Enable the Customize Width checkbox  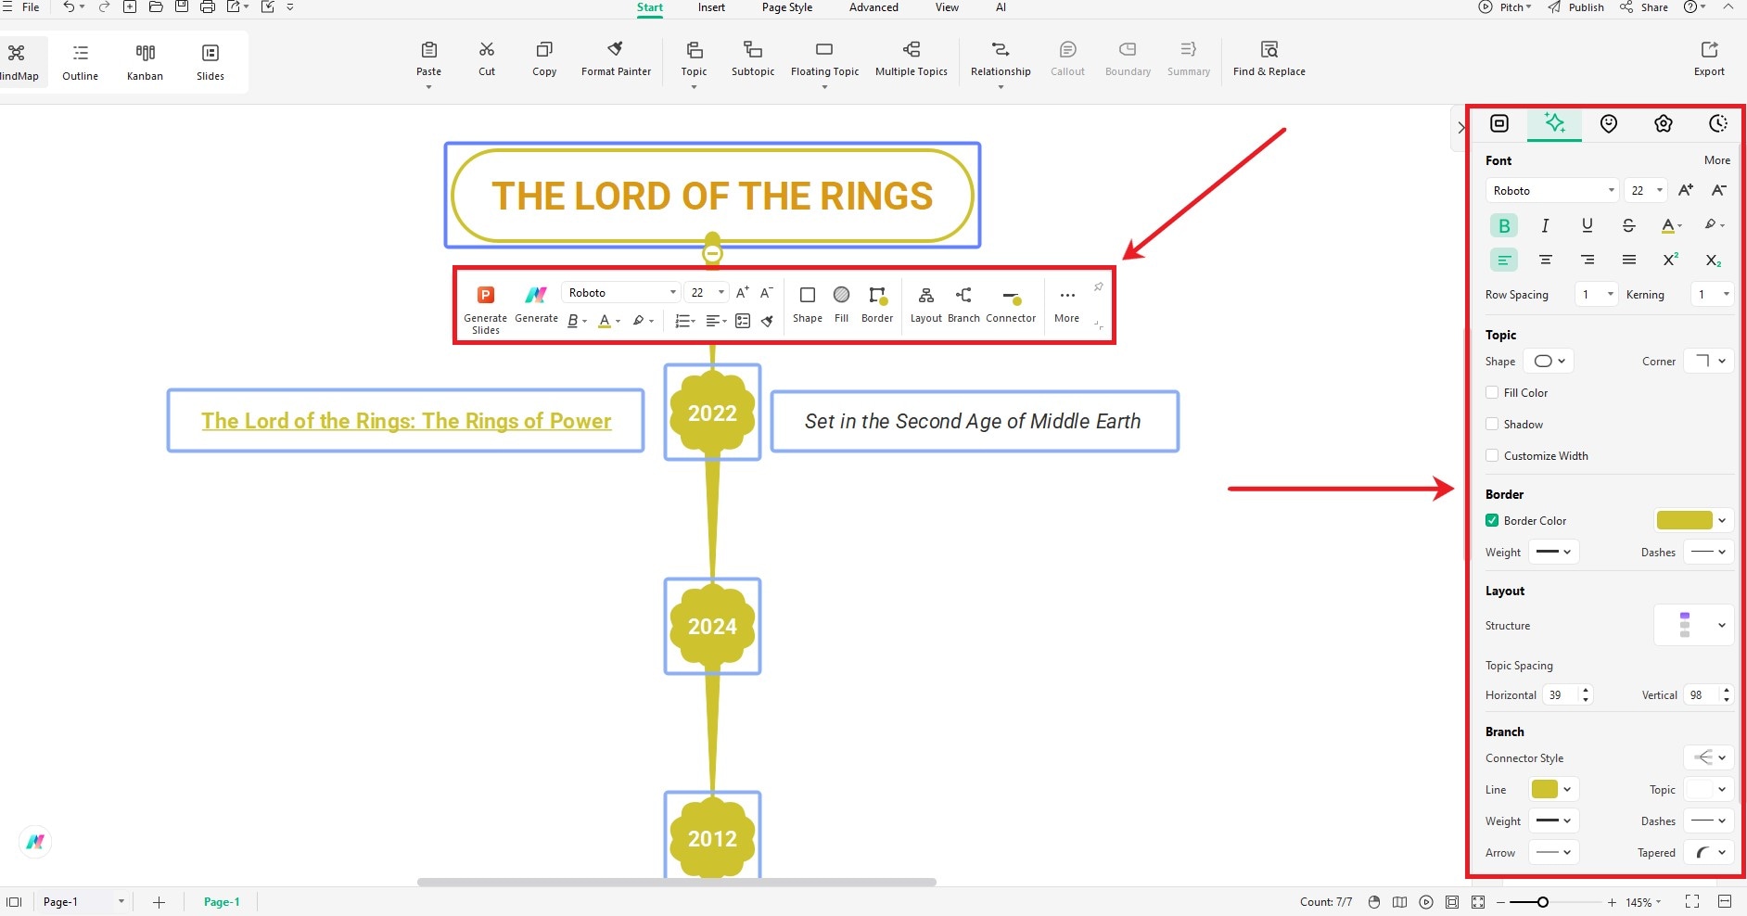point(1492,455)
